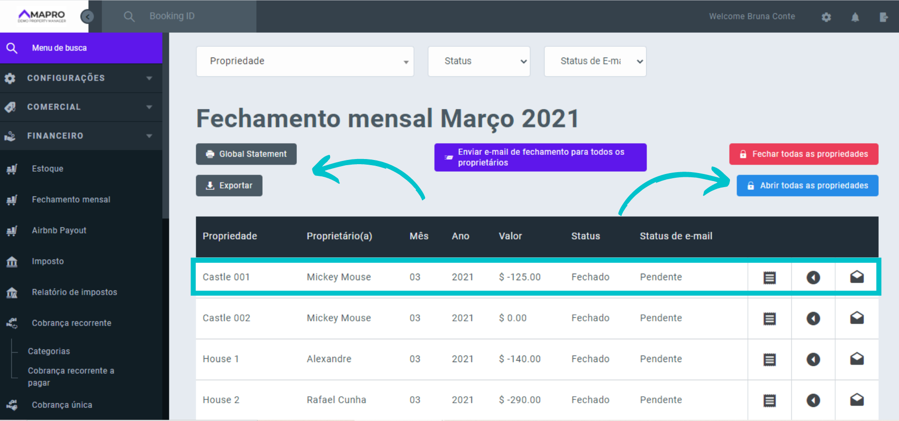This screenshot has width=899, height=421.
Task: Open the statement receipt icon for Castle 001
Action: (769, 276)
